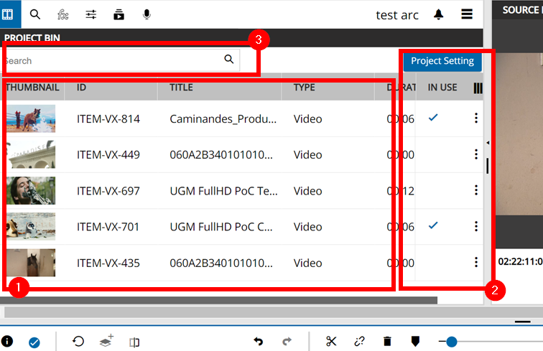Open the effects (fx) panel
The width and height of the screenshot is (543, 351).
(63, 14)
